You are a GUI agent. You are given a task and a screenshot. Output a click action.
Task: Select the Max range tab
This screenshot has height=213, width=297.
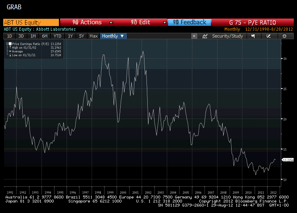pos(94,36)
